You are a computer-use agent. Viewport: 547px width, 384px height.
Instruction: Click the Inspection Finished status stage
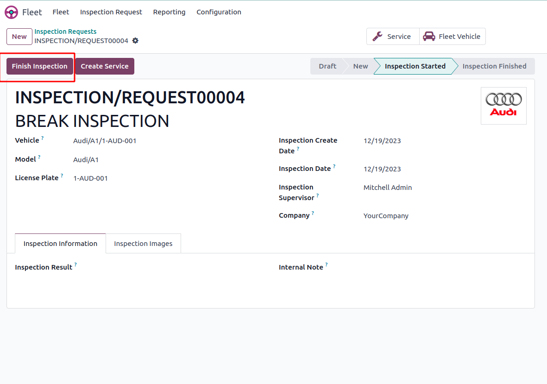tap(494, 66)
